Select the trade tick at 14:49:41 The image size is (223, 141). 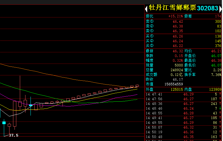[183, 118]
